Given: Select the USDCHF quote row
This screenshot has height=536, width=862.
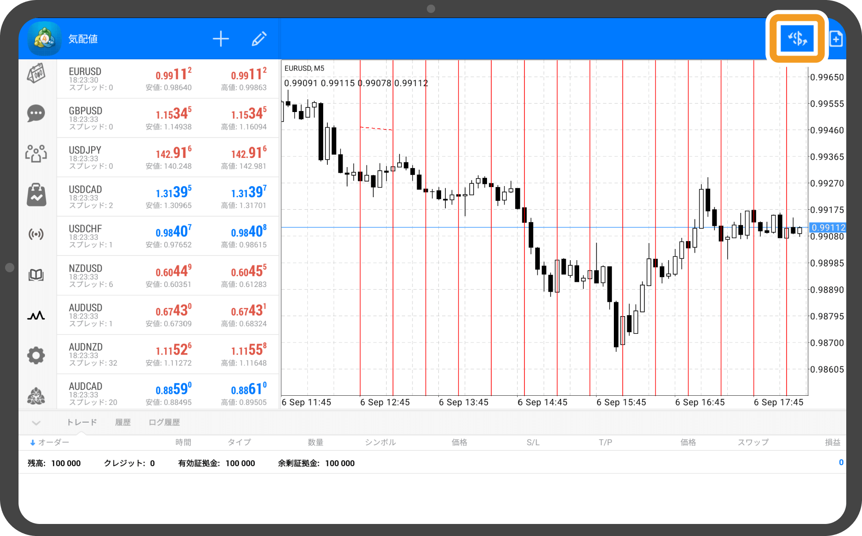Looking at the screenshot, I should click(x=168, y=236).
